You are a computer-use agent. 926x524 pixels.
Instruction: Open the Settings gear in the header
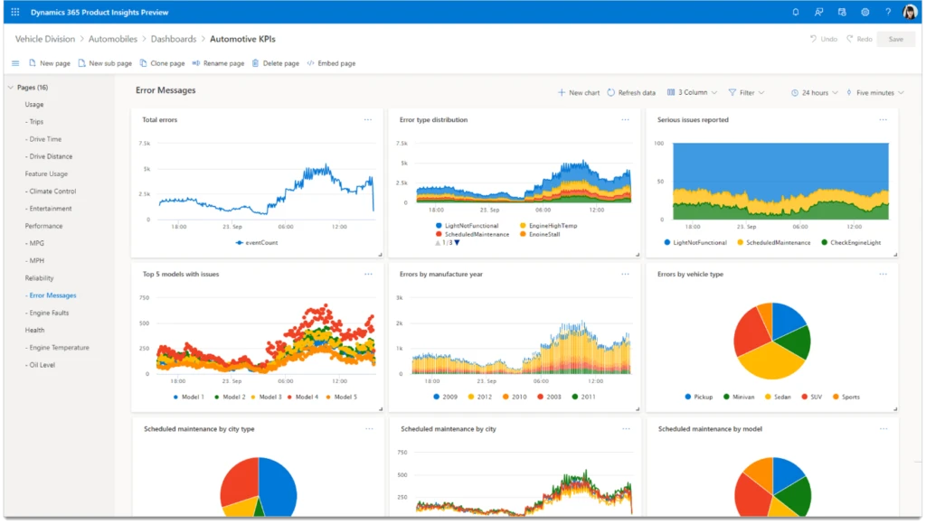(865, 11)
